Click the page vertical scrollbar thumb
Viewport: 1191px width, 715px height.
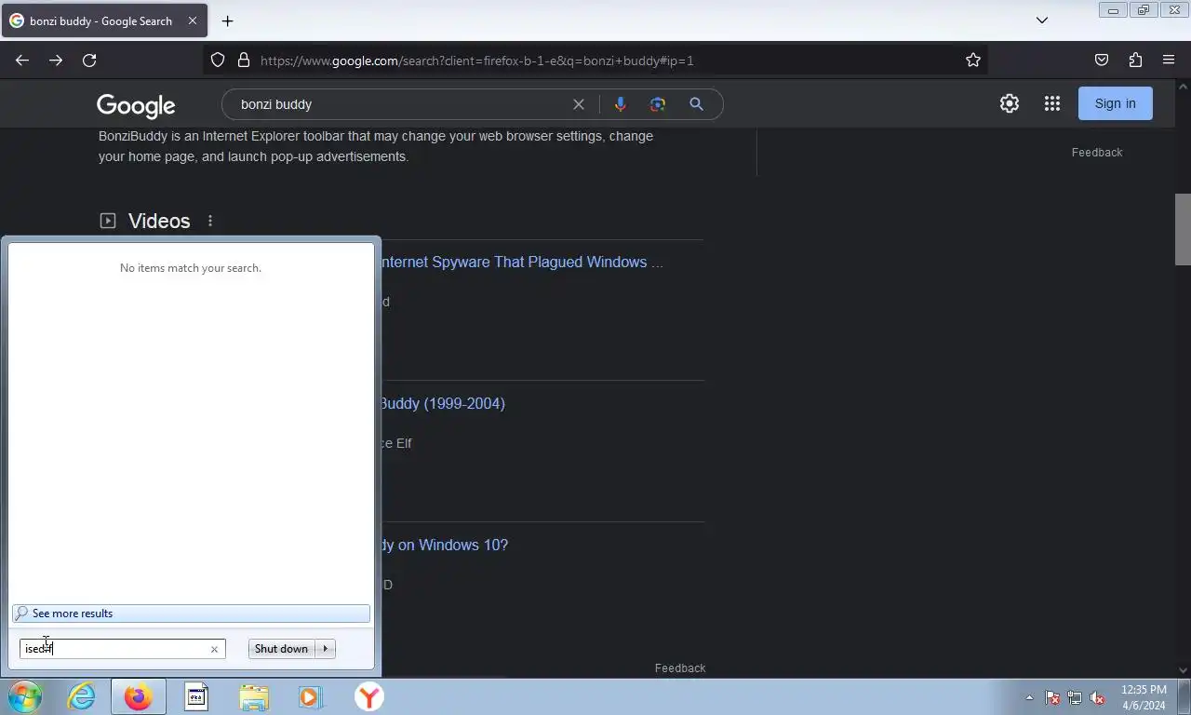[x=1183, y=229]
